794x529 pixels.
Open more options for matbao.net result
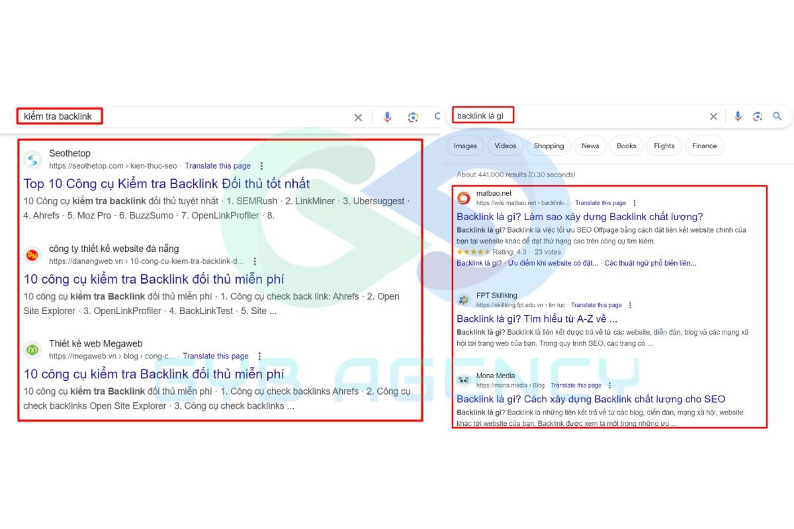[635, 203]
